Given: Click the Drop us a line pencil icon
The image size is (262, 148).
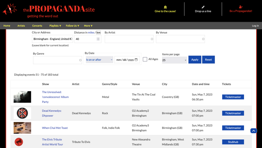Looking at the screenshot, I should (x=203, y=7).
